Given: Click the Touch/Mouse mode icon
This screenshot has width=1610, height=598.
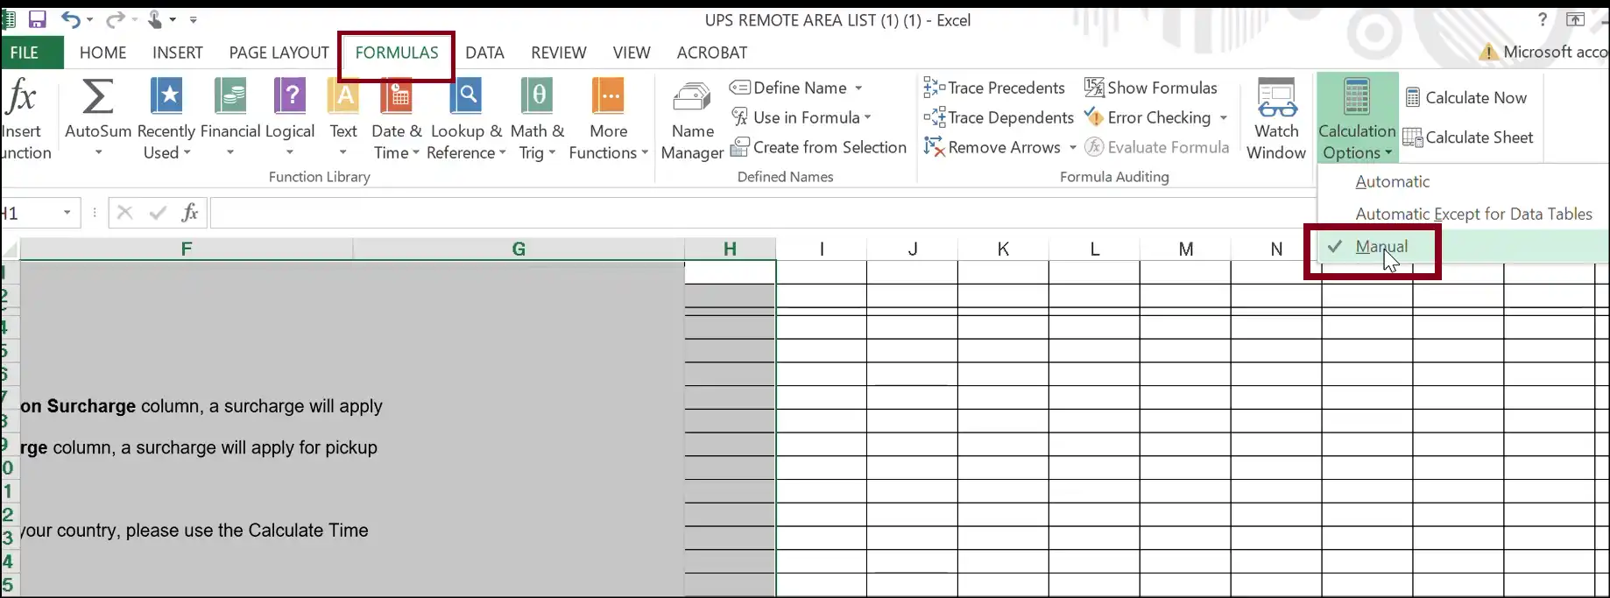Looking at the screenshot, I should pyautogui.click(x=155, y=19).
